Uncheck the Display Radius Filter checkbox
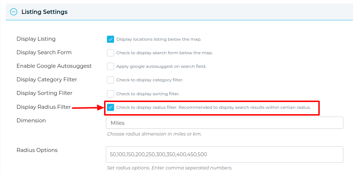 coord(111,107)
